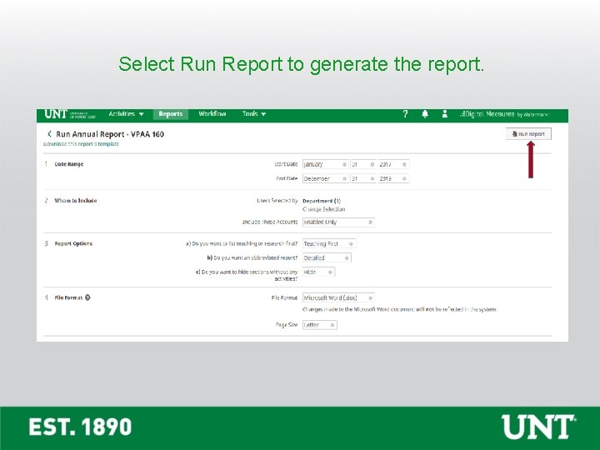Open the Page Size dropdown showing Letter
Image resolution: width=600 pixels, height=450 pixels.
point(319,325)
